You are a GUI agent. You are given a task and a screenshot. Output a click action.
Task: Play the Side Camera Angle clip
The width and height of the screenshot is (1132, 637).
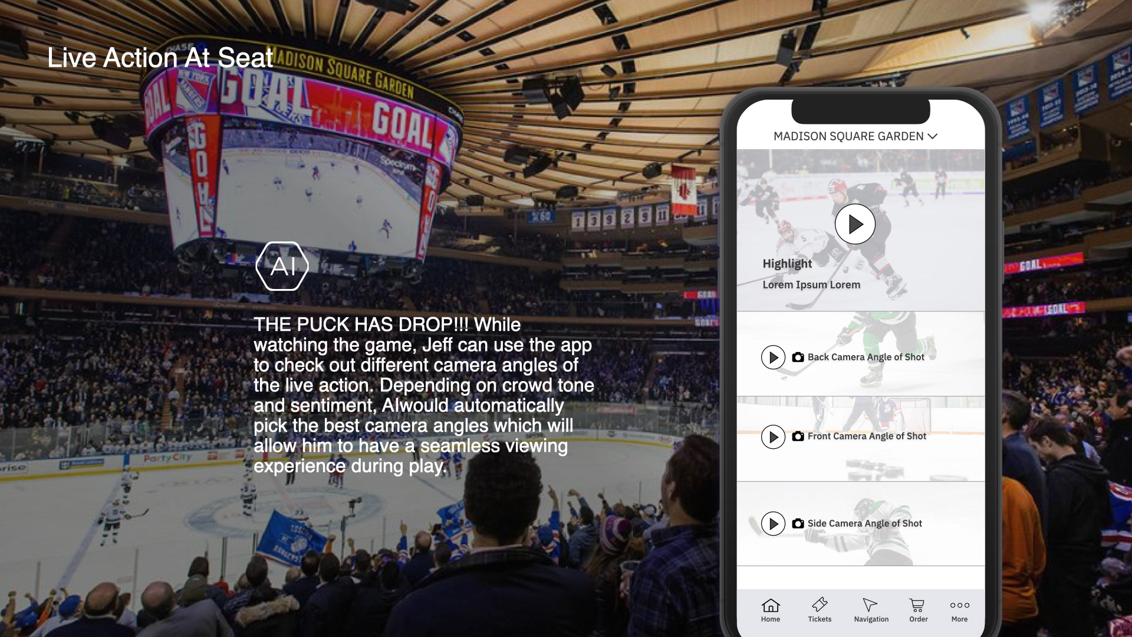coord(773,524)
